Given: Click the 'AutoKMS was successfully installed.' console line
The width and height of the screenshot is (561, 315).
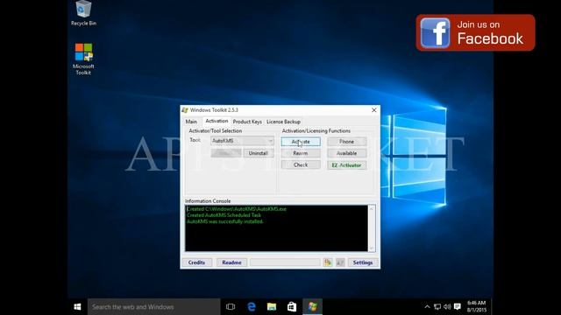Looking at the screenshot, I should (225, 221).
